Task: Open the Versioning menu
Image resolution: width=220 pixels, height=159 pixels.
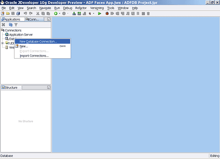Action: pos(97,8)
